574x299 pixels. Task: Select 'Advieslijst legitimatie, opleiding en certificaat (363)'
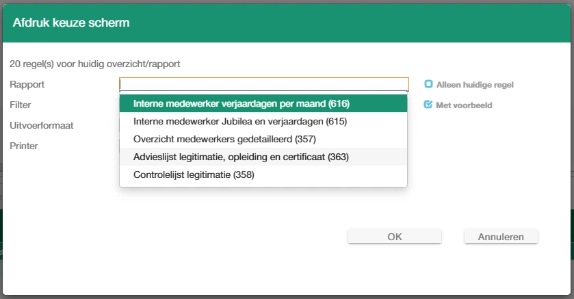point(241,157)
